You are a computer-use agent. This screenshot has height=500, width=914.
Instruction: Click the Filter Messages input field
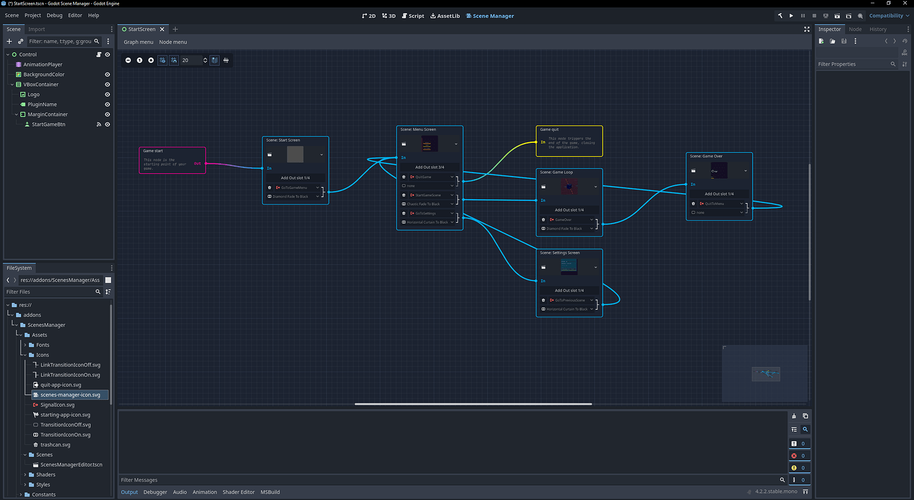click(265, 479)
